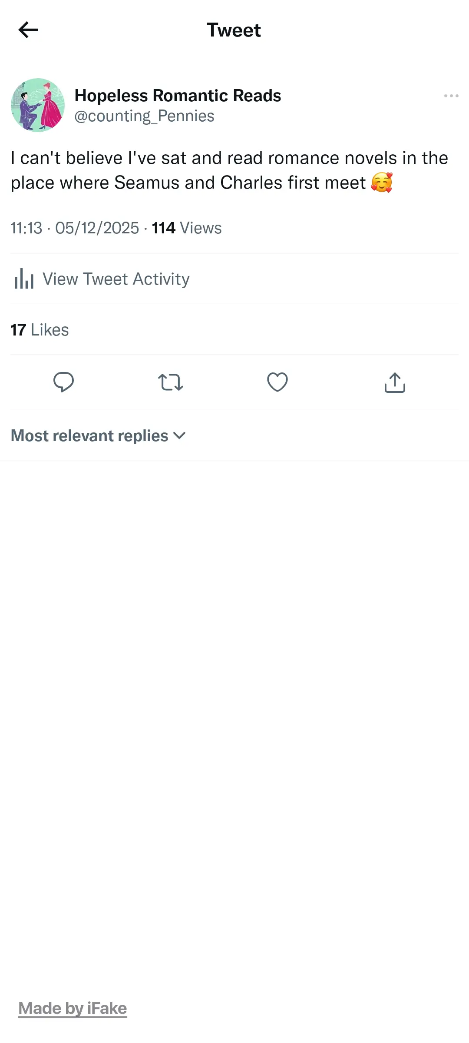Expand reply sorting with the chevron

pyautogui.click(x=180, y=436)
